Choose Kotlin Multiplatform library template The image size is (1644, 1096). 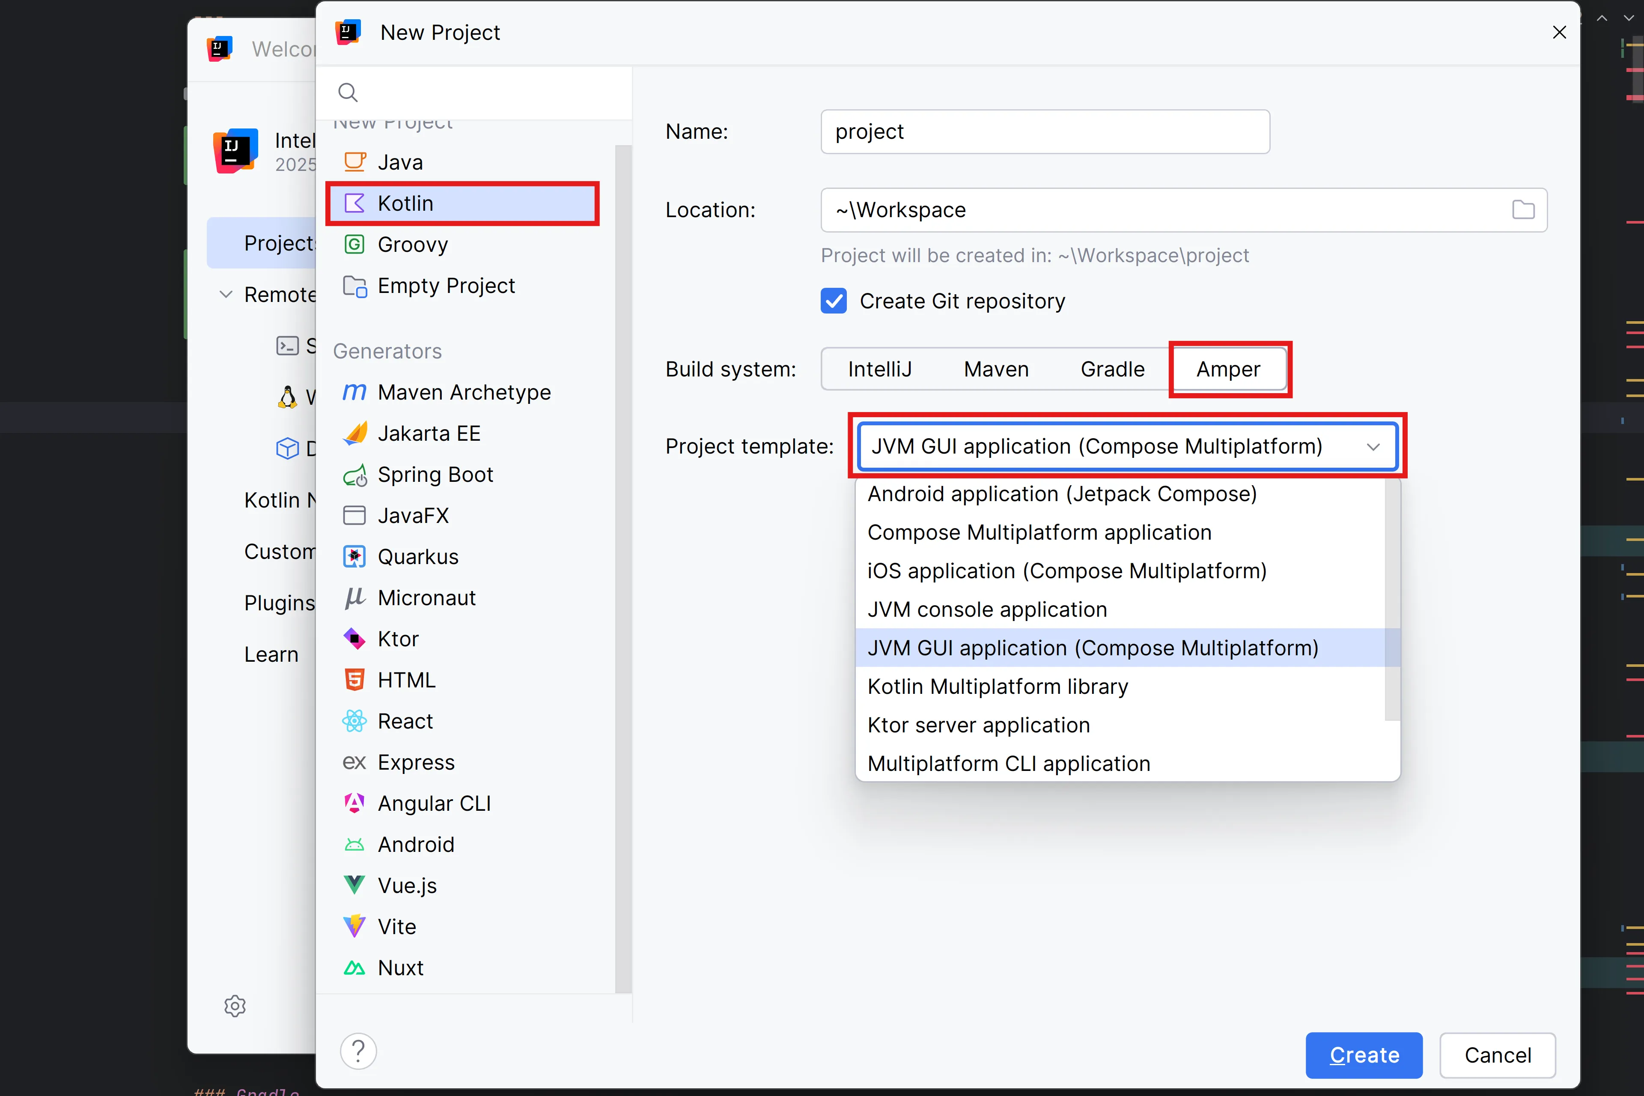tap(1121, 687)
